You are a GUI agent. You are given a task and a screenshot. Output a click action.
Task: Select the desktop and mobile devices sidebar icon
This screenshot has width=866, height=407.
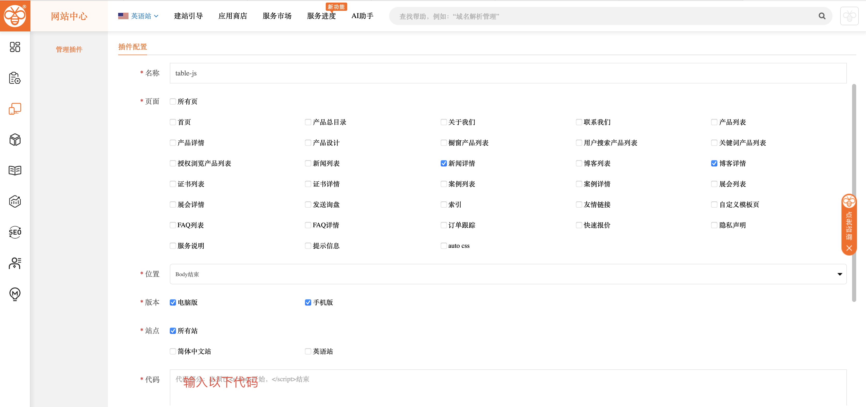pyautogui.click(x=15, y=109)
